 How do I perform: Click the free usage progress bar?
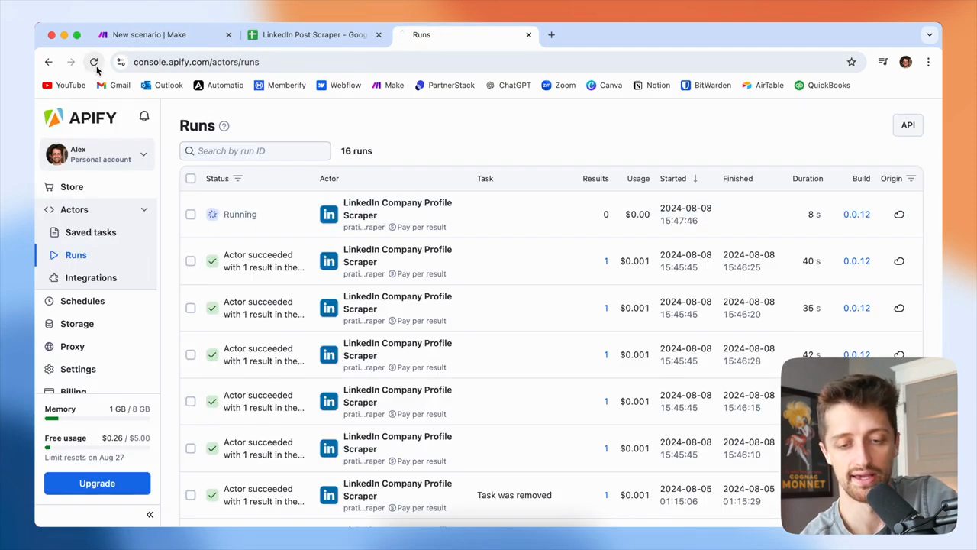[x=97, y=448]
